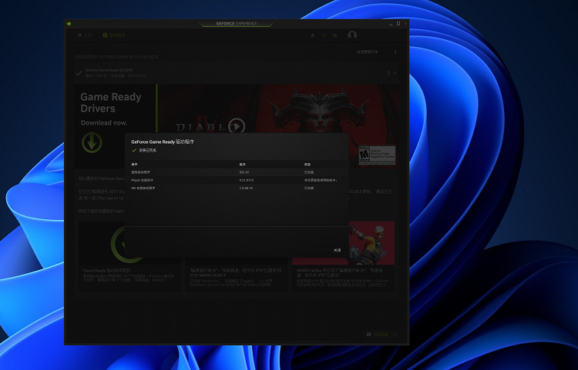Screen dimensions: 578x370
Task: Click the send feedback icon at bottom right
Action: pyautogui.click(x=369, y=335)
